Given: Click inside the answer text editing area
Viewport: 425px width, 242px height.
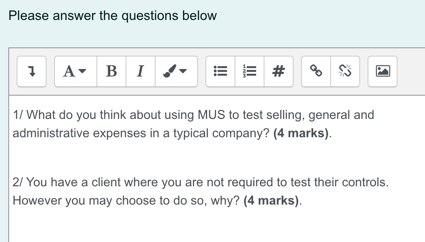Looking at the screenshot, I should click(208, 225).
